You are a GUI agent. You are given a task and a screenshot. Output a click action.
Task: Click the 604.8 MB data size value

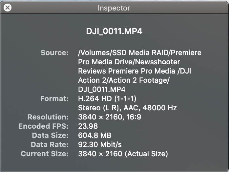(94, 135)
